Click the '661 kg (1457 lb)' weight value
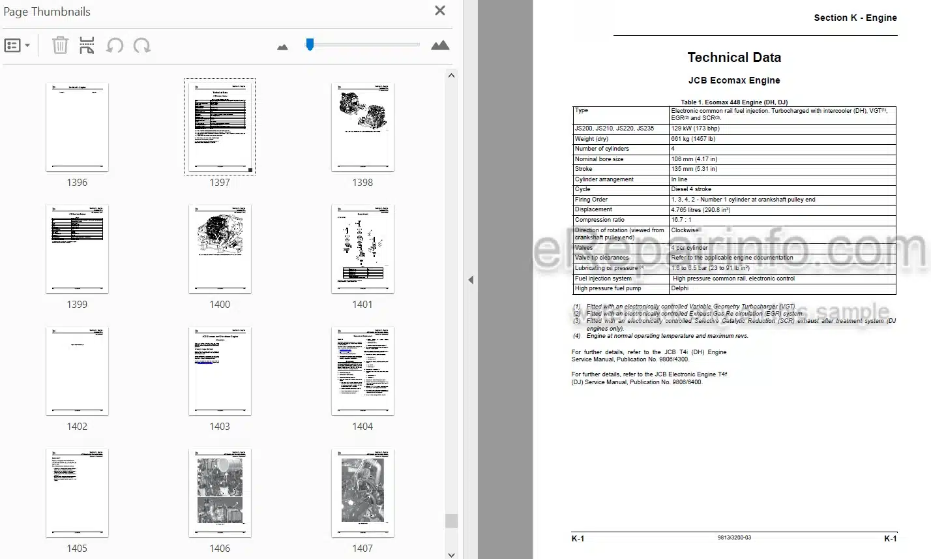The height and width of the screenshot is (559, 931). pyautogui.click(x=693, y=139)
